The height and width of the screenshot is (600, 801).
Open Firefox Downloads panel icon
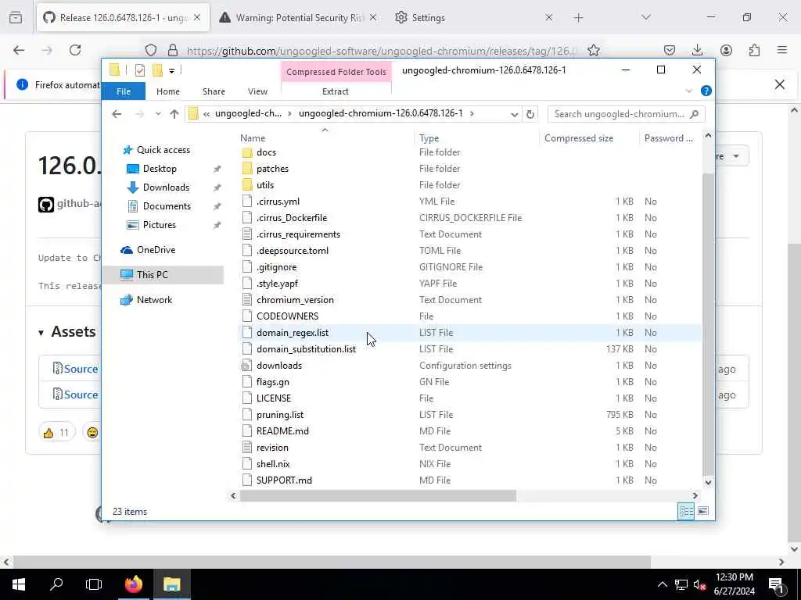[697, 50]
